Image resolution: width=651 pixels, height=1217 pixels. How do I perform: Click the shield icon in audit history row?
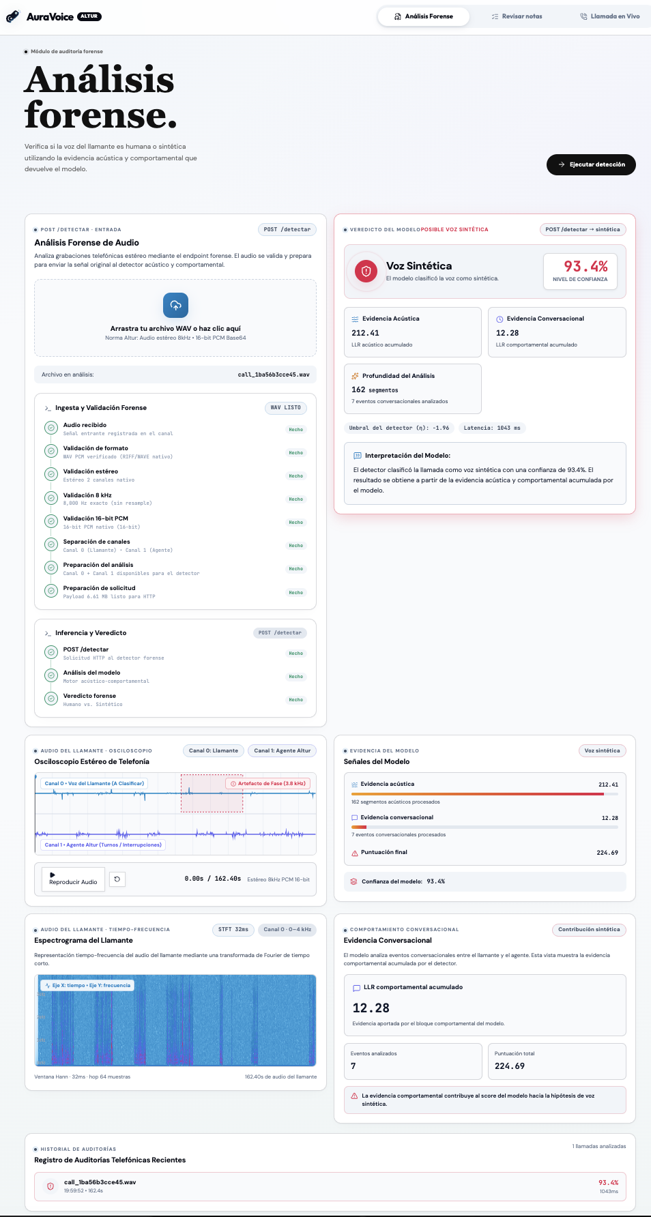[50, 1186]
